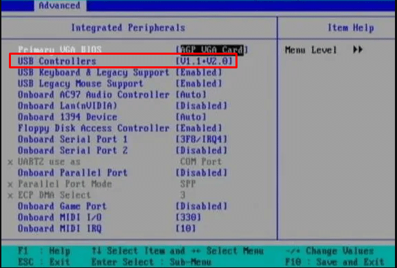Select Onboard AC97 Audio Controller
This screenshot has height=268, width=397.
click(93, 95)
